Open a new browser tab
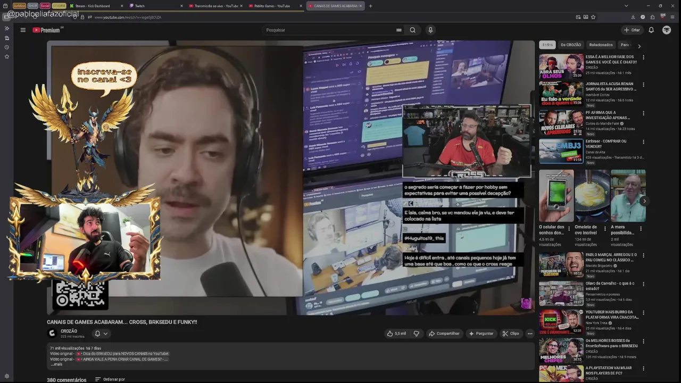The image size is (681, 383). (370, 6)
